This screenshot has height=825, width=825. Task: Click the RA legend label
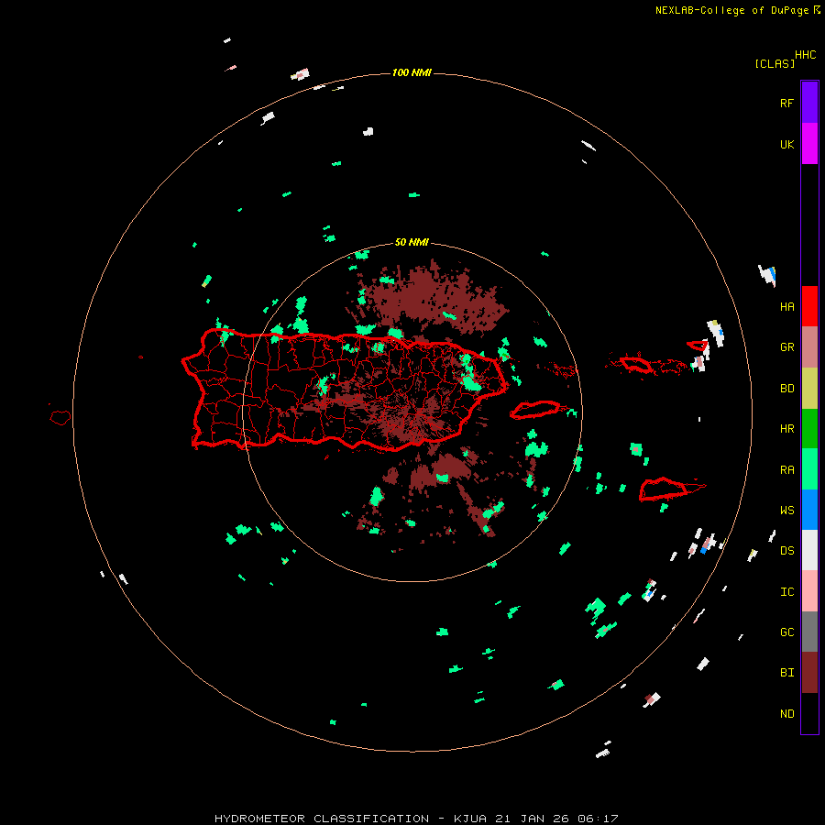pos(786,470)
